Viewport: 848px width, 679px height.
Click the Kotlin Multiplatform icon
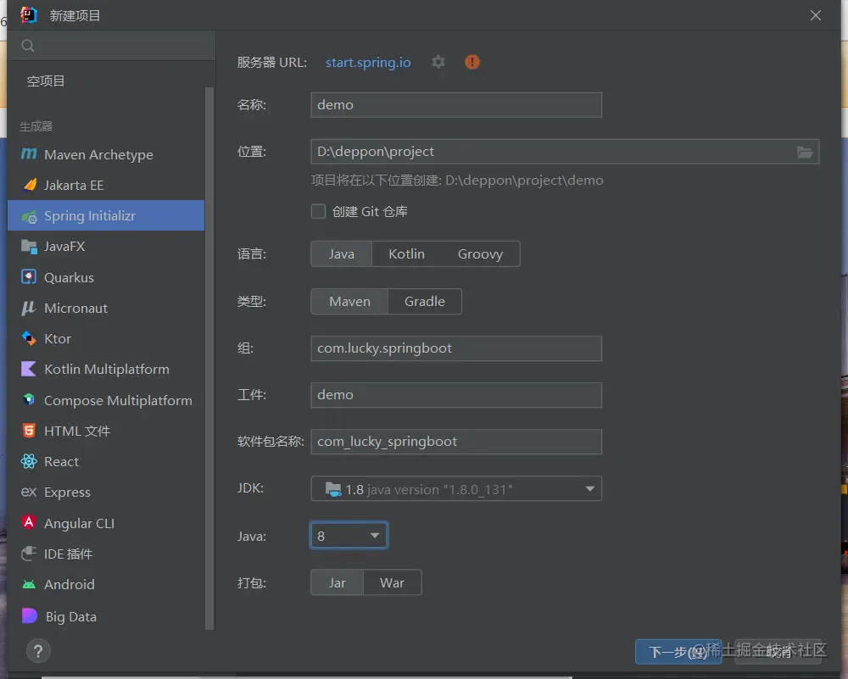coord(29,370)
